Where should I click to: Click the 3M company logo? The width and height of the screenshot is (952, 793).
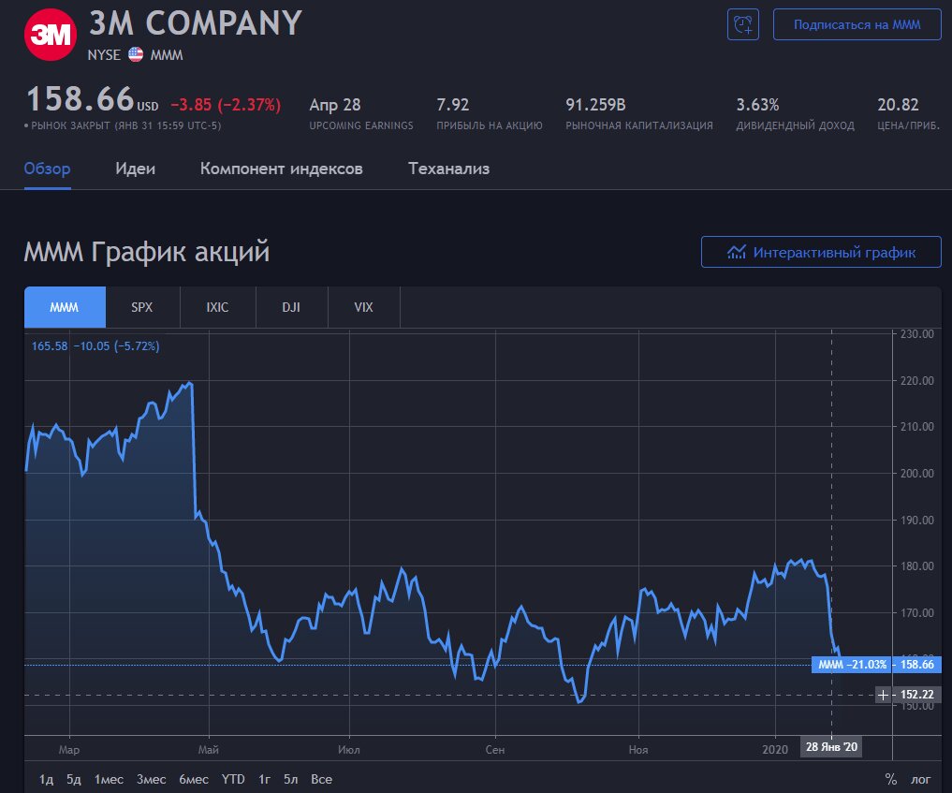[x=51, y=35]
